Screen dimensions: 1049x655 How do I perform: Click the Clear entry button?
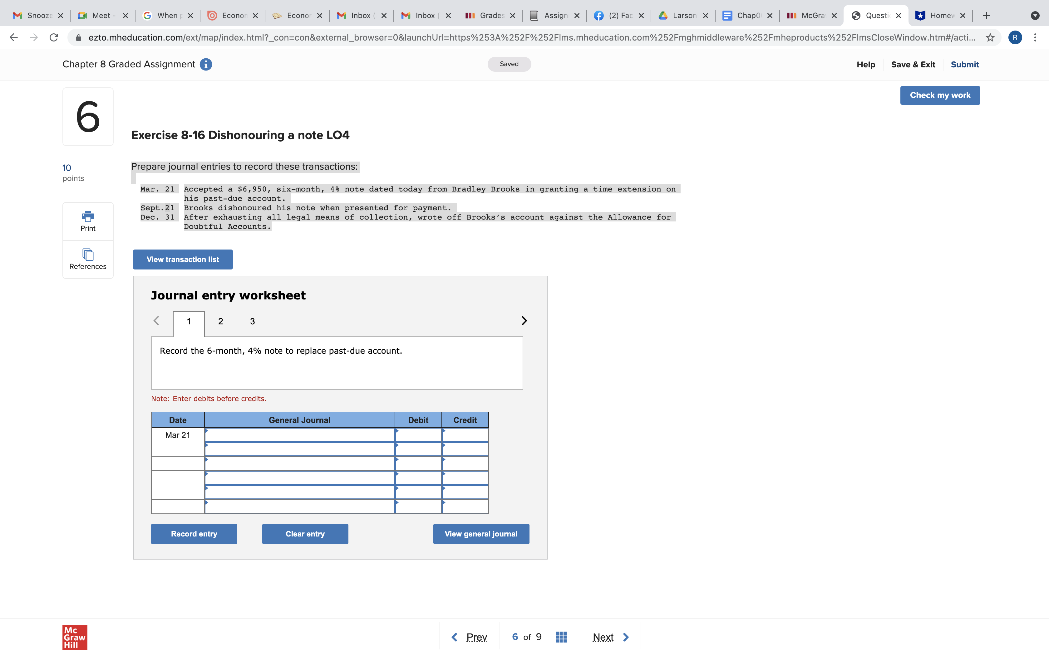point(305,533)
